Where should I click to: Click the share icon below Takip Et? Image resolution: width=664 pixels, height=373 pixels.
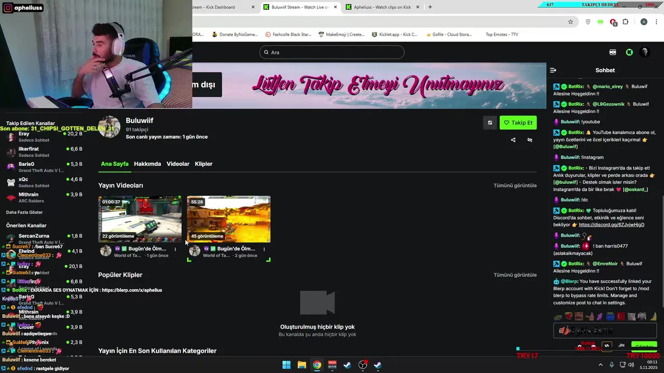(513, 140)
